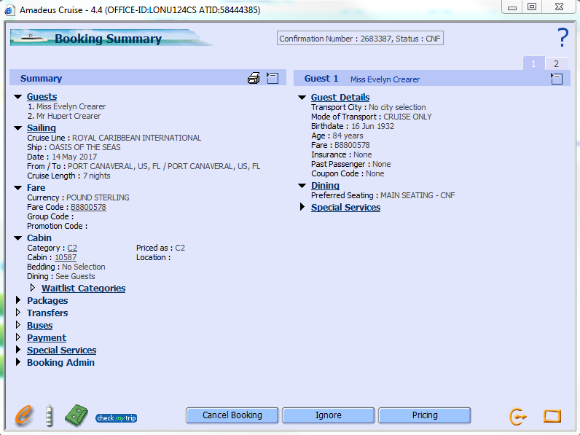The image size is (580, 435).
Task: Click 'Priced as : C2' text
Action: (x=160, y=248)
